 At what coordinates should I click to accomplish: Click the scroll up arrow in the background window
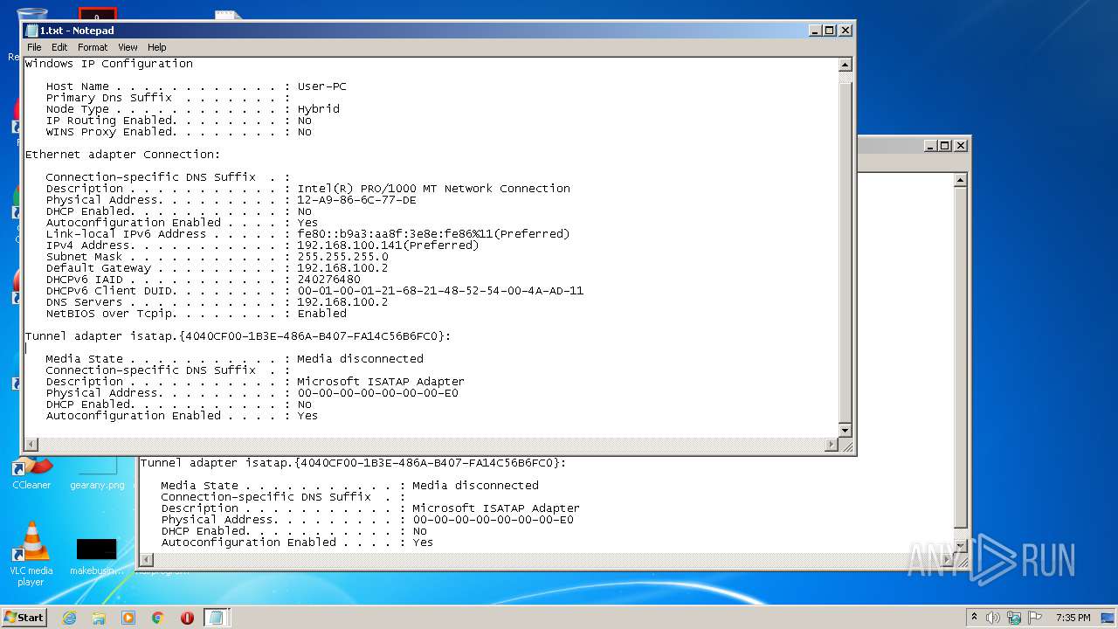click(x=960, y=181)
